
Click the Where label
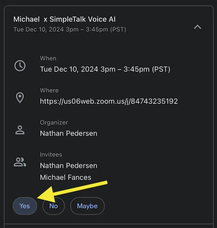pos(49,90)
